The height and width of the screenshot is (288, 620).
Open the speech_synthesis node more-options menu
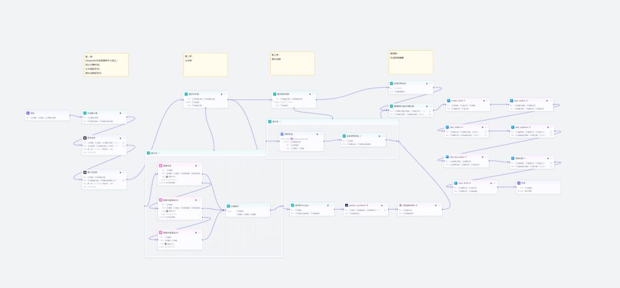click(x=385, y=205)
